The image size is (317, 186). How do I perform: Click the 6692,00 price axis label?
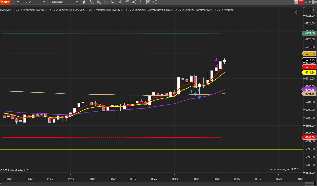coord(310,149)
